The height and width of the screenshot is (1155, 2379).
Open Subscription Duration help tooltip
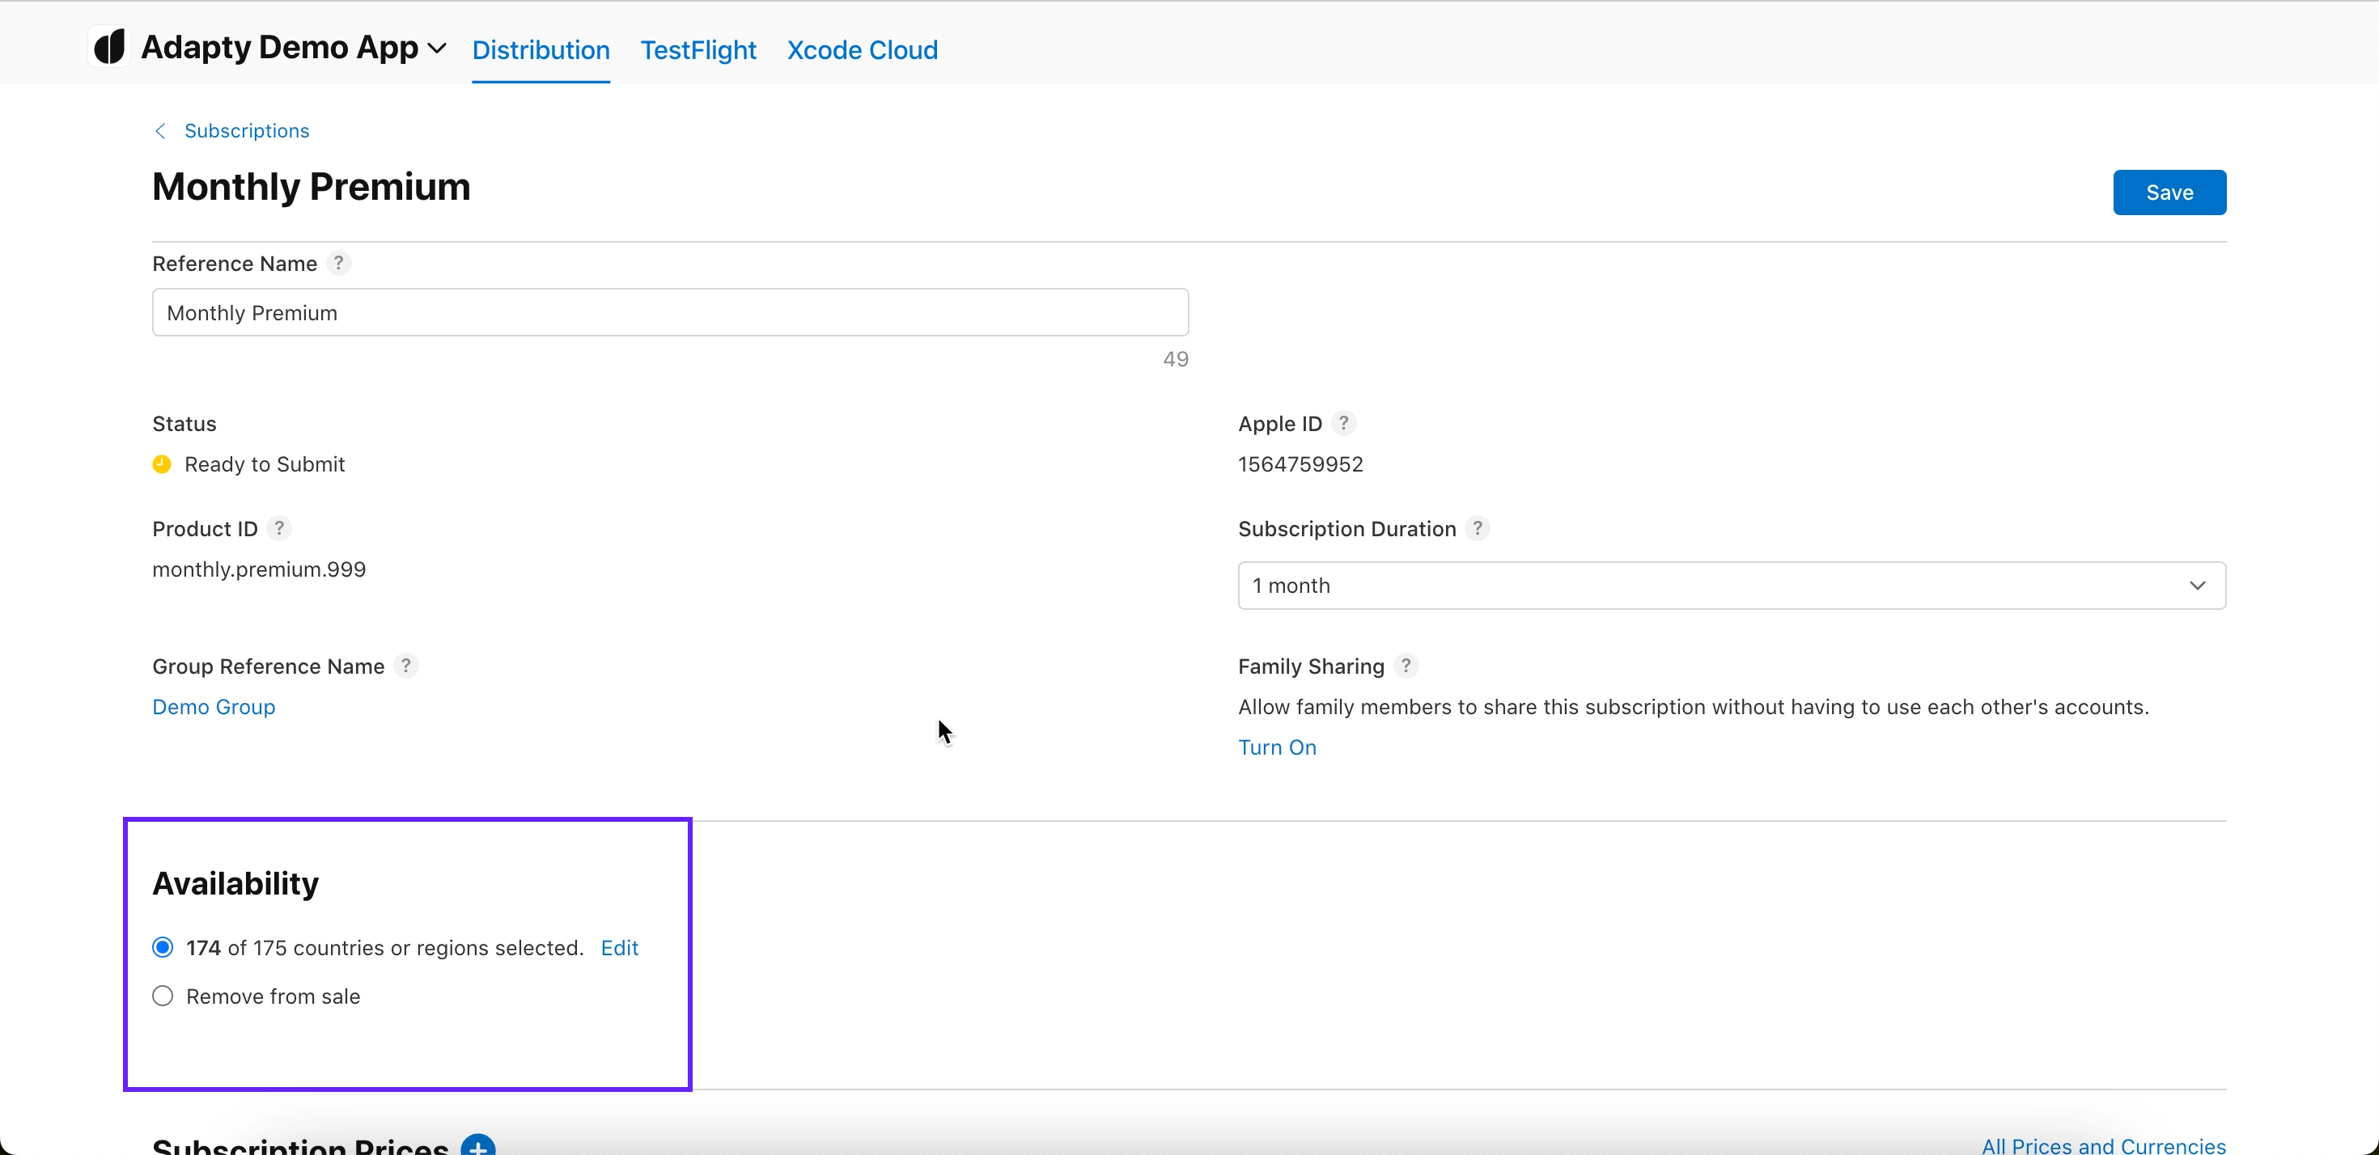coord(1477,528)
